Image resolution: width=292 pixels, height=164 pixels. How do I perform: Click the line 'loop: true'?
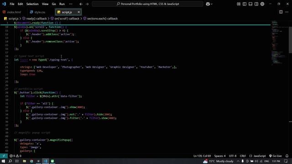[x=27, y=74]
